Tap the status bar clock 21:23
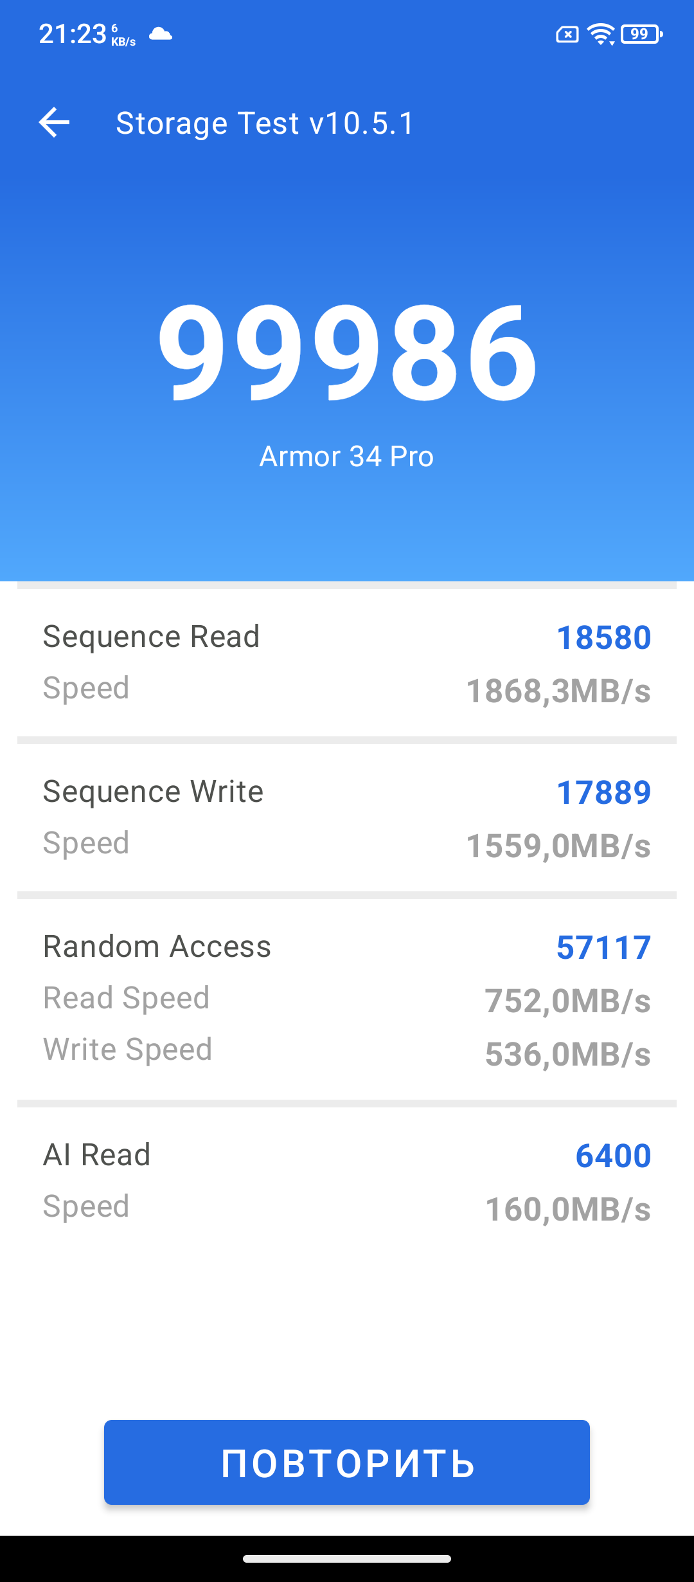694x1582 pixels. 72,34
